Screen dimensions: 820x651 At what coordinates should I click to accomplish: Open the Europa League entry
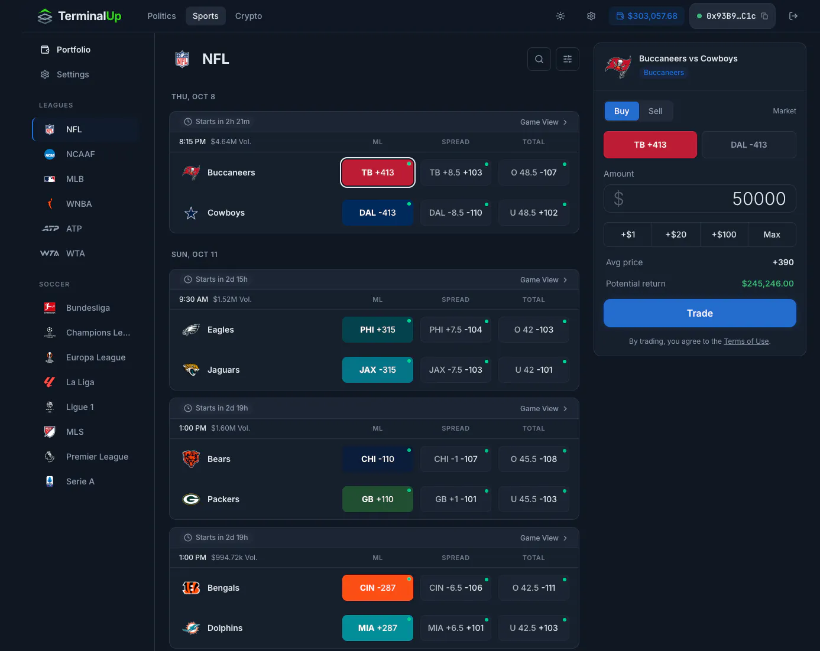(86, 357)
